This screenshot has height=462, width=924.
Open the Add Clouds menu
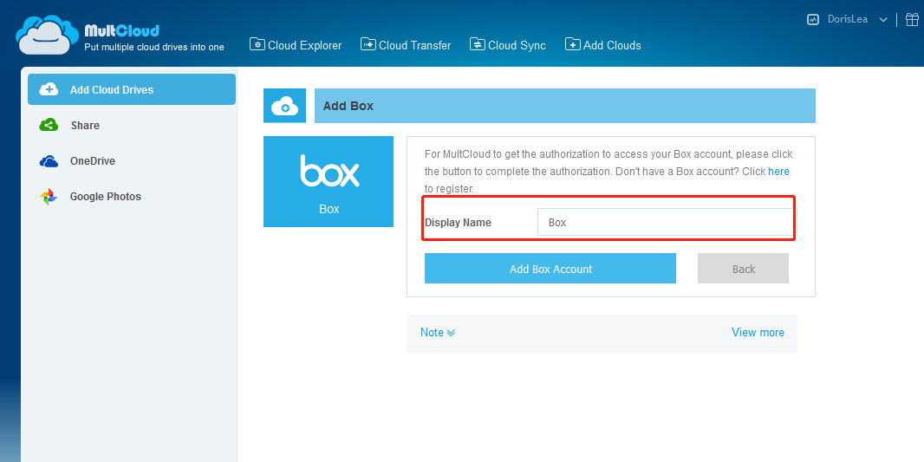[x=602, y=45]
